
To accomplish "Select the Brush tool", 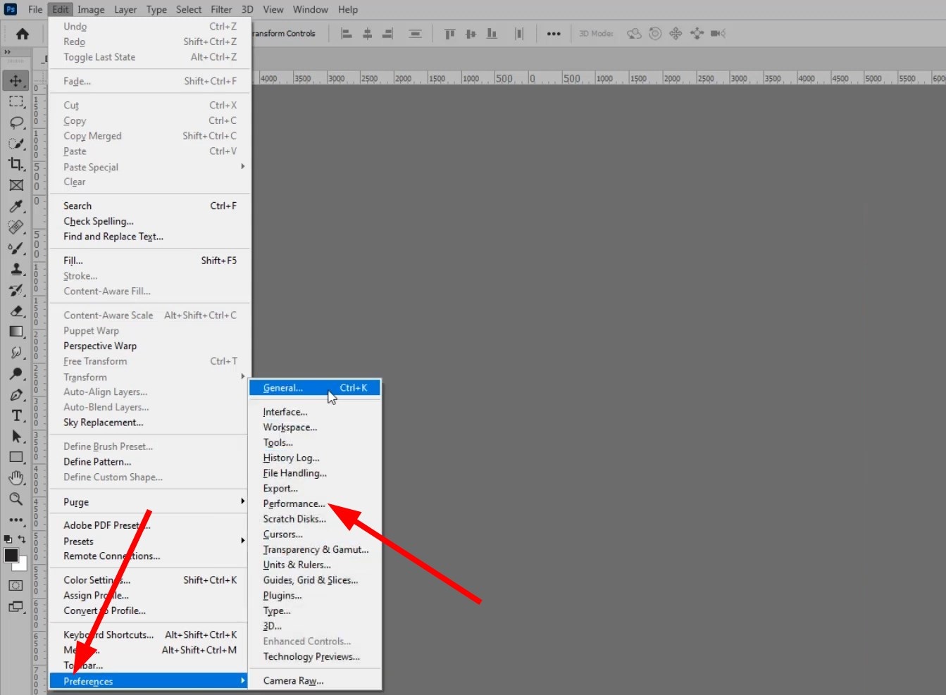I will [15, 248].
